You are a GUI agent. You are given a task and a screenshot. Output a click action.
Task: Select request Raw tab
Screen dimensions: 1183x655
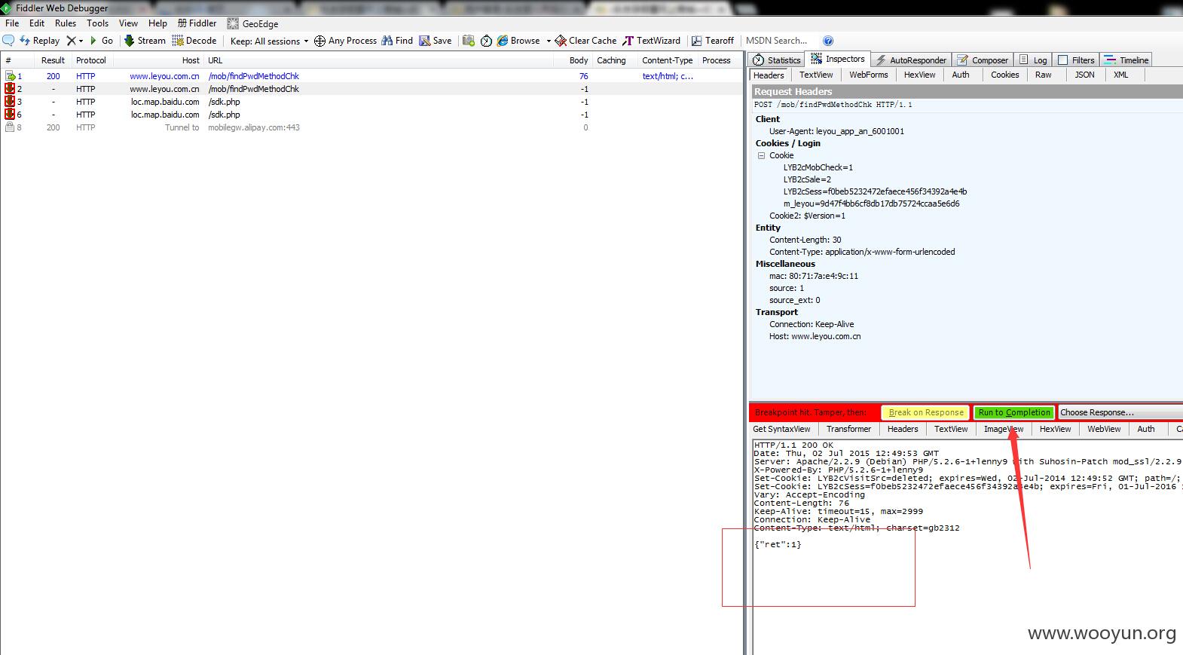pos(1043,75)
